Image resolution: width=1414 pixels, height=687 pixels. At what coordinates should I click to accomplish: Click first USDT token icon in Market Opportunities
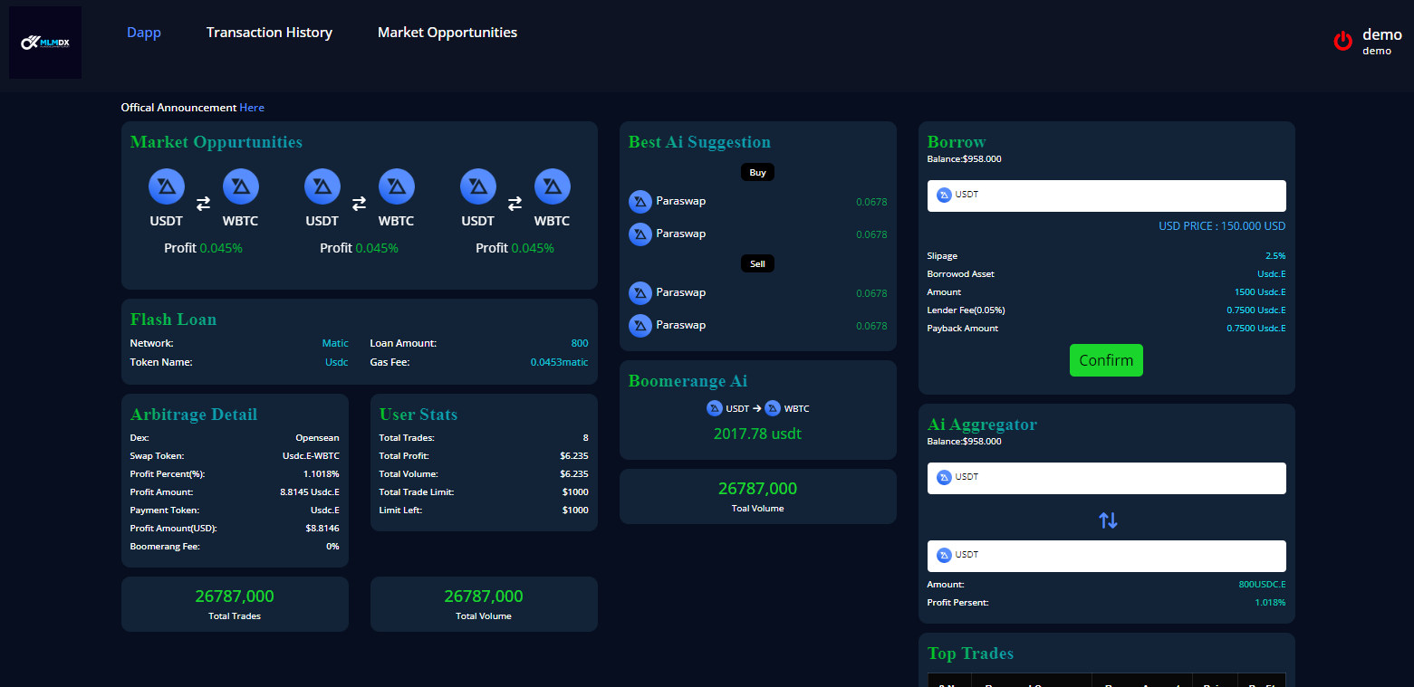coord(167,186)
